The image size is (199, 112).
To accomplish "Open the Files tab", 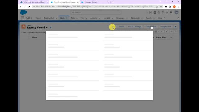I will tap(82, 18).
